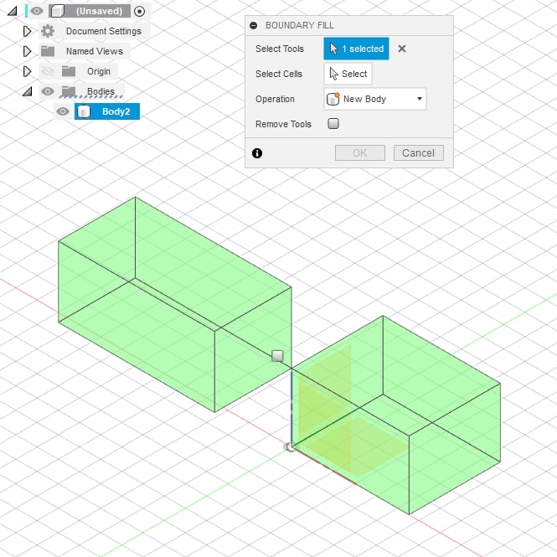The width and height of the screenshot is (557, 557).
Task: Click the Named Views folder icon
Action: pos(48,51)
